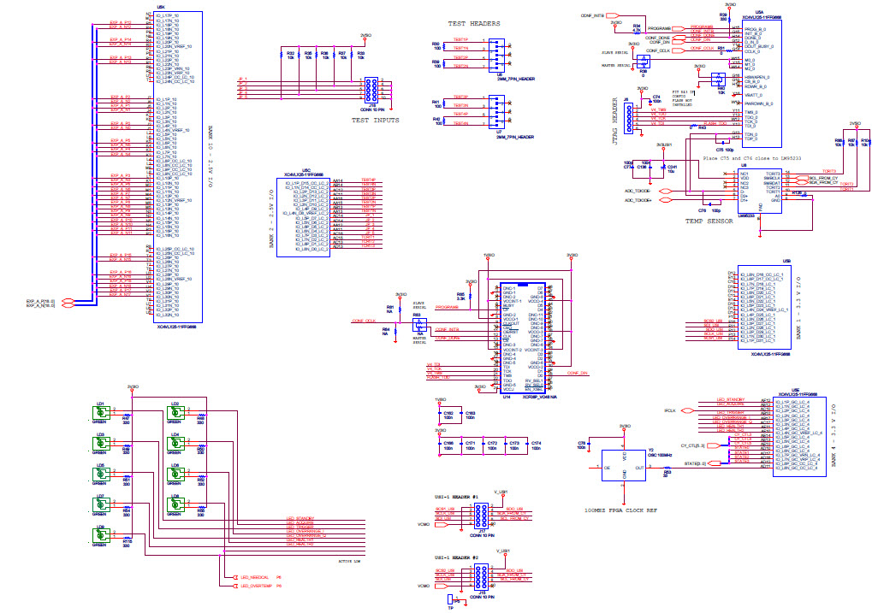Select the TEMP SENSOR label
Screen dimensions: 872x613
click(709, 221)
